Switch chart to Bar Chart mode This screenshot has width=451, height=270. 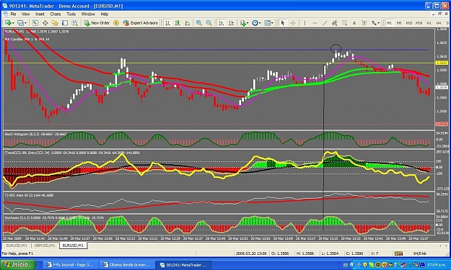tap(167, 23)
